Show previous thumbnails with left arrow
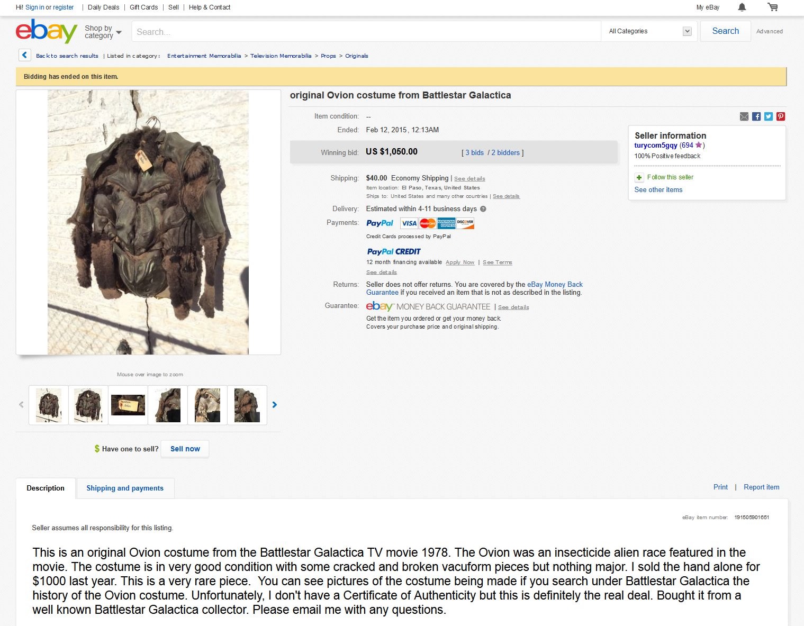 click(21, 405)
